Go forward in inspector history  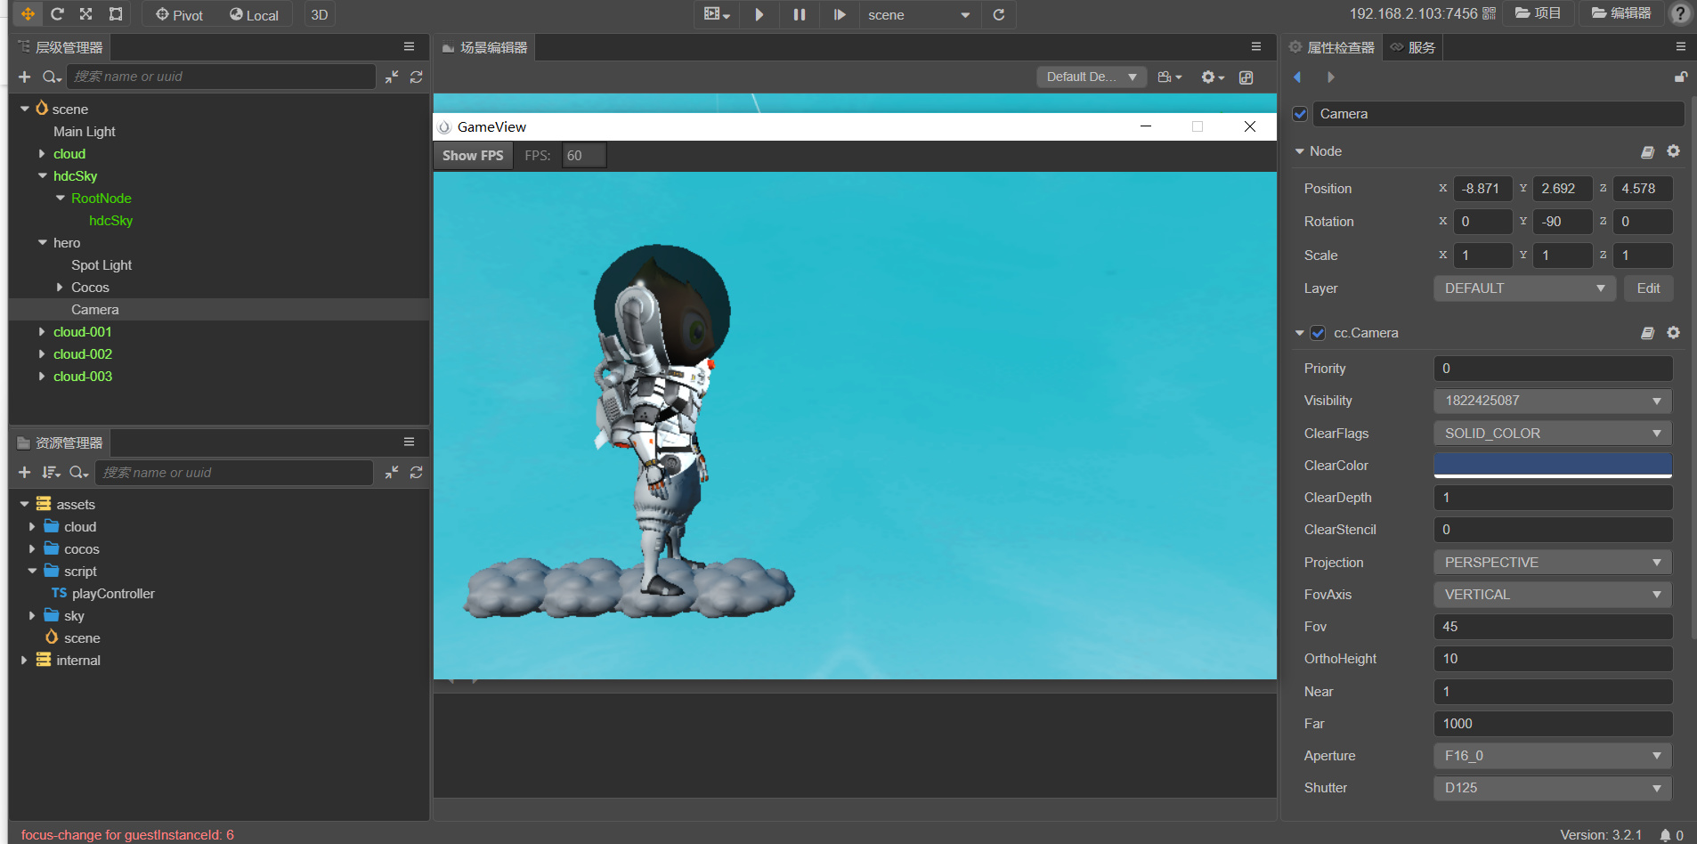pos(1330,77)
